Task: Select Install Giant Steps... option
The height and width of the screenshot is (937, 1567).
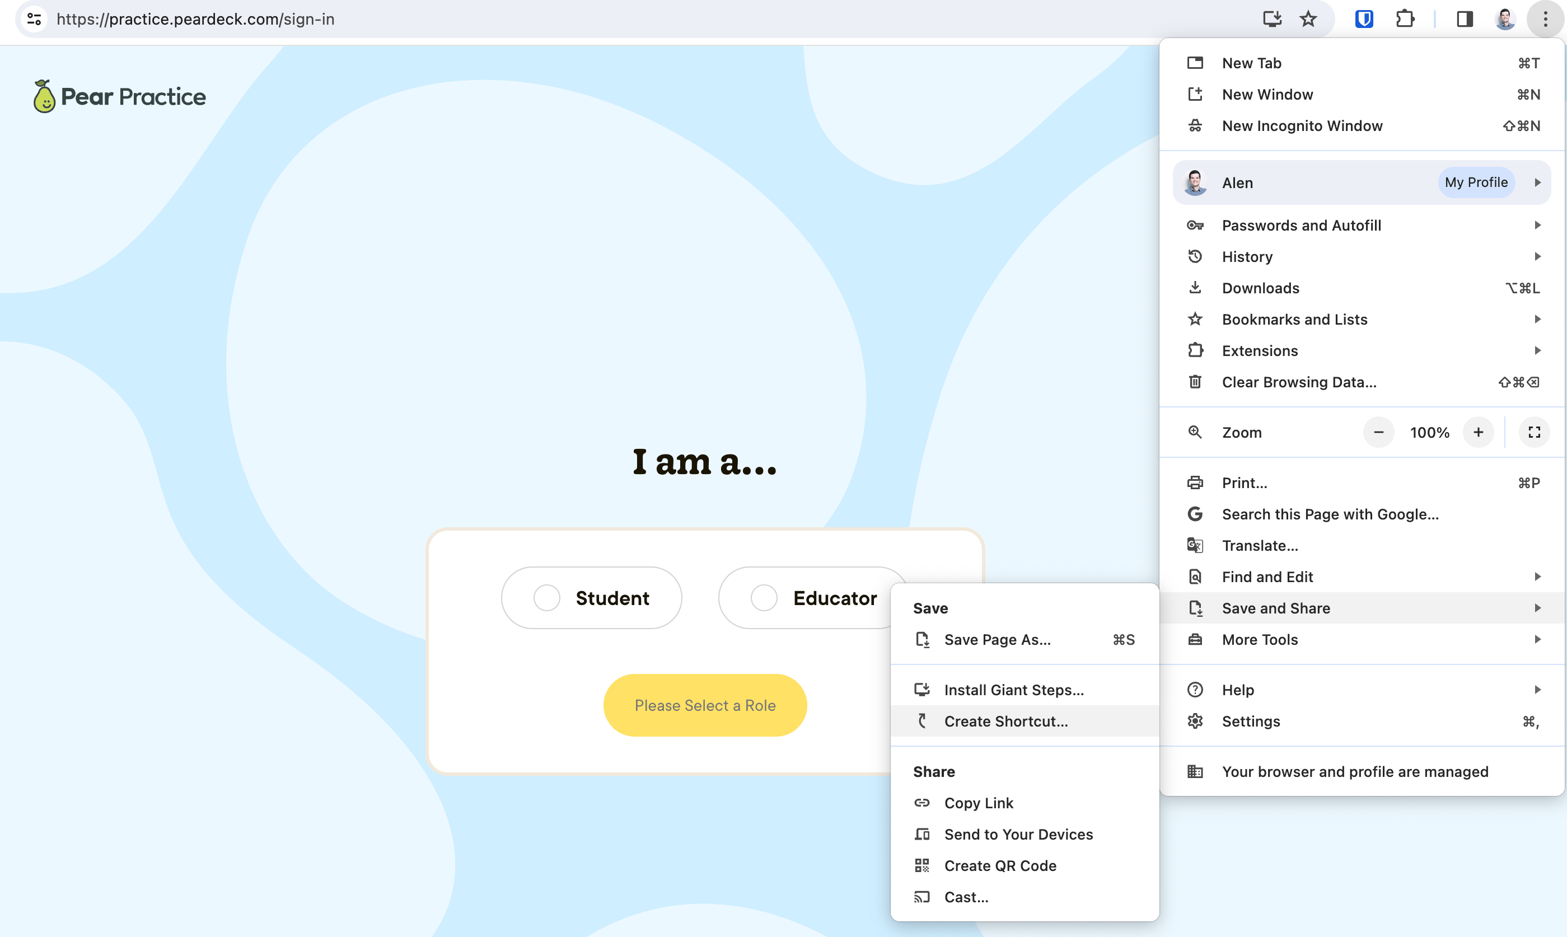Action: [x=1024, y=690]
